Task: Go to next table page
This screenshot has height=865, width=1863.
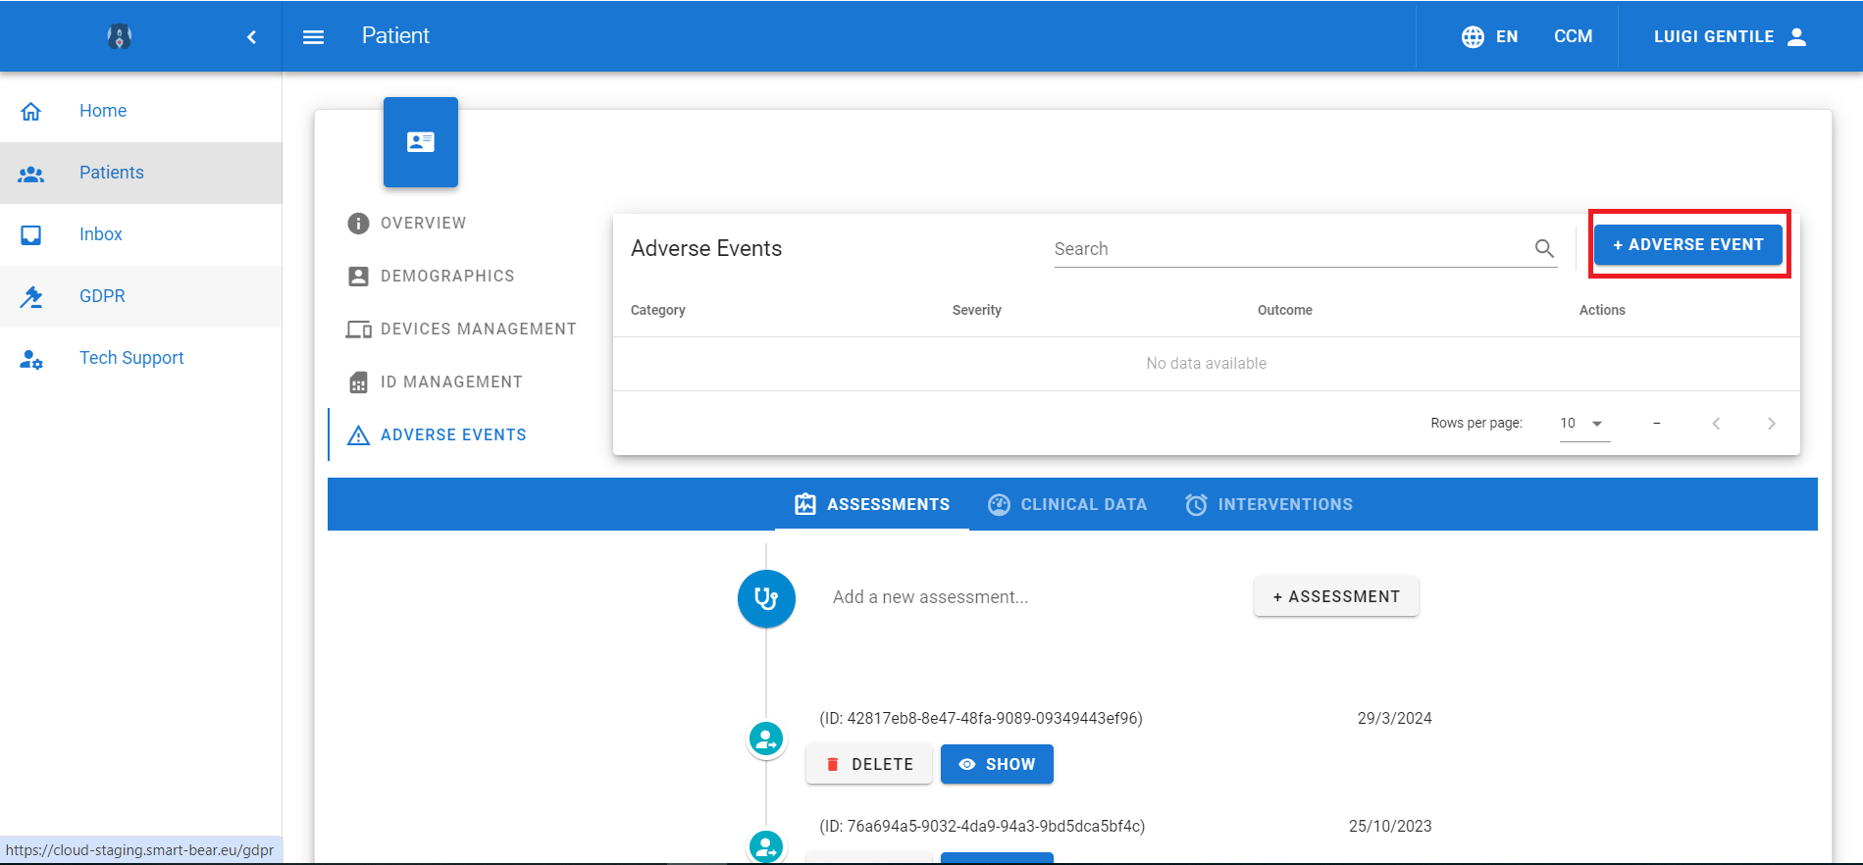Action: click(1771, 424)
